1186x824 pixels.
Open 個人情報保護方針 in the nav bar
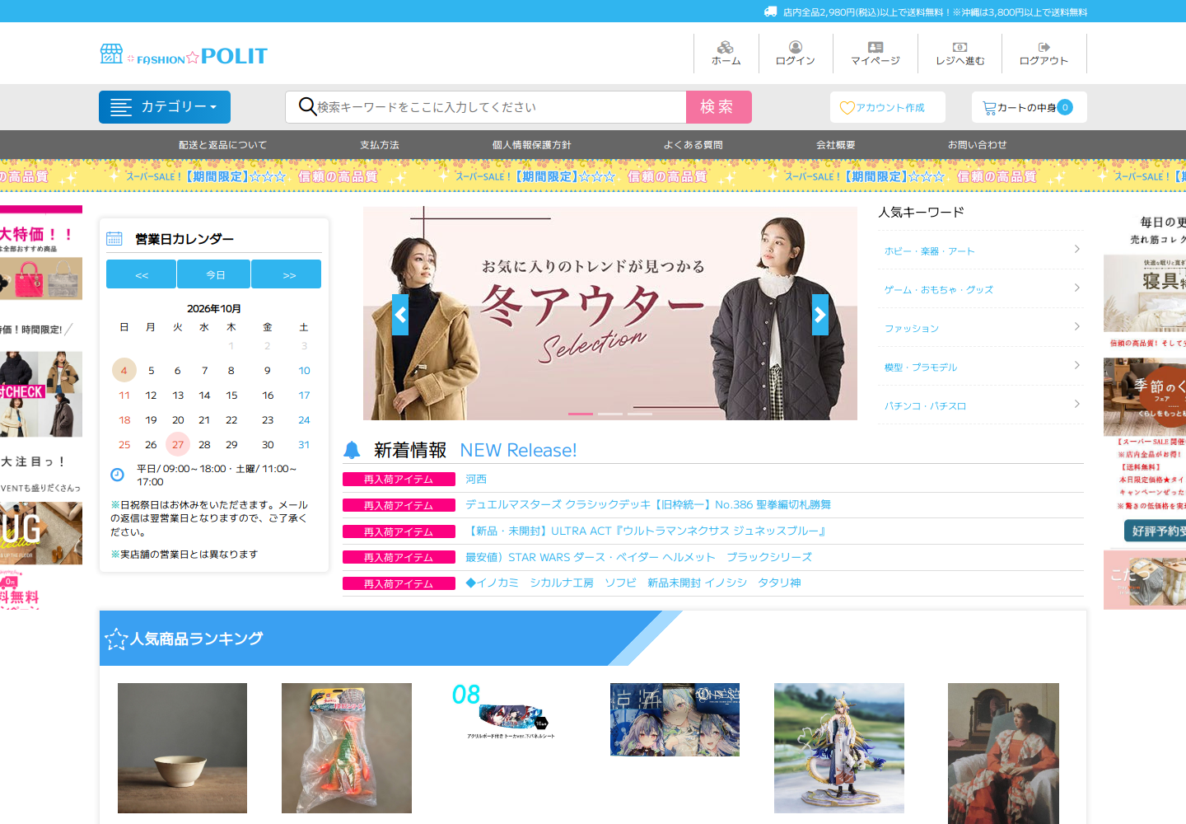tap(532, 145)
